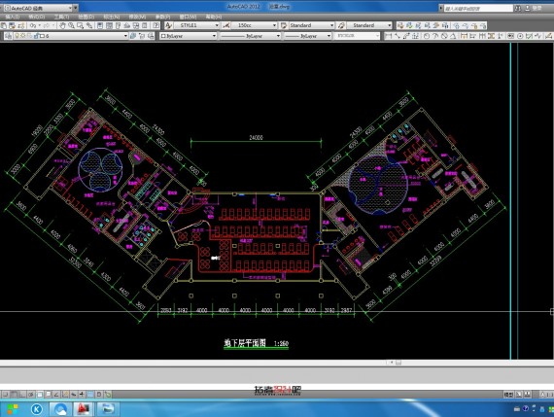Select the Linear dimension tool

point(389,36)
